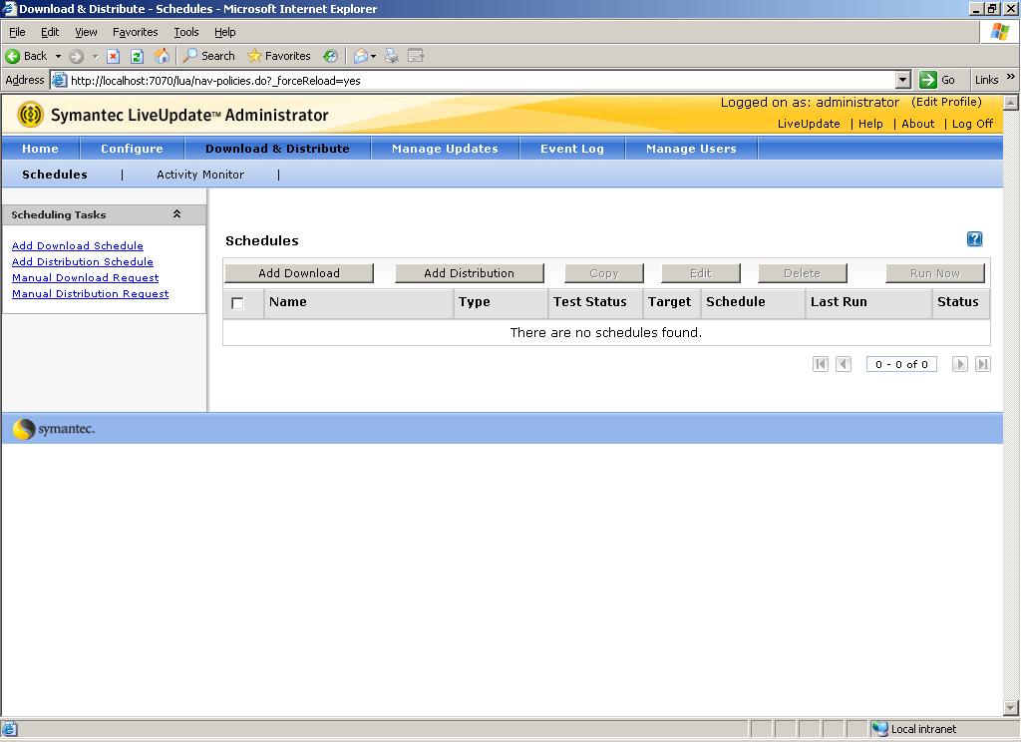Image resolution: width=1021 pixels, height=742 pixels.
Task: Click the Edit Profile link
Action: [947, 103]
